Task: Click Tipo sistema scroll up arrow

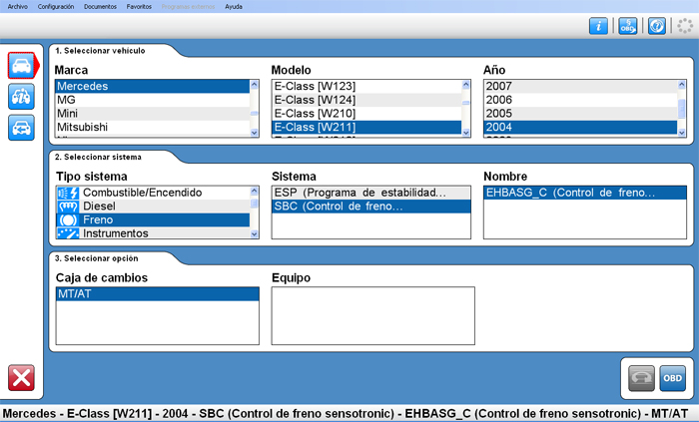Action: (x=254, y=191)
